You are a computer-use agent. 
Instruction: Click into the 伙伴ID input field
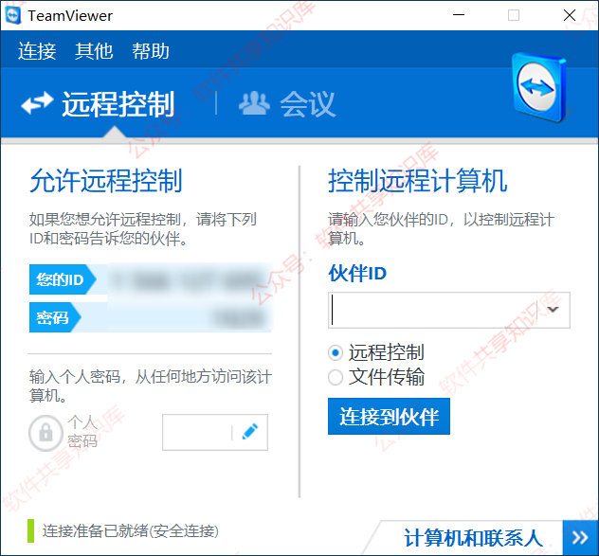432,310
